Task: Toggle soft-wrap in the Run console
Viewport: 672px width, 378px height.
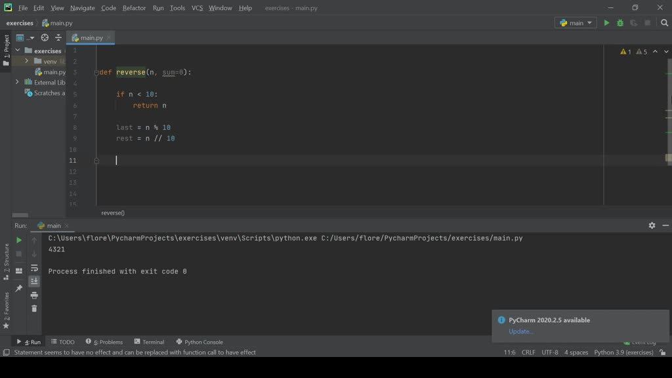Action: pyautogui.click(x=34, y=268)
